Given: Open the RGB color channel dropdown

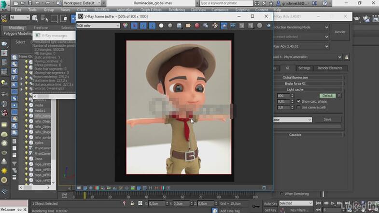Looking at the screenshot, I should pos(98,26).
